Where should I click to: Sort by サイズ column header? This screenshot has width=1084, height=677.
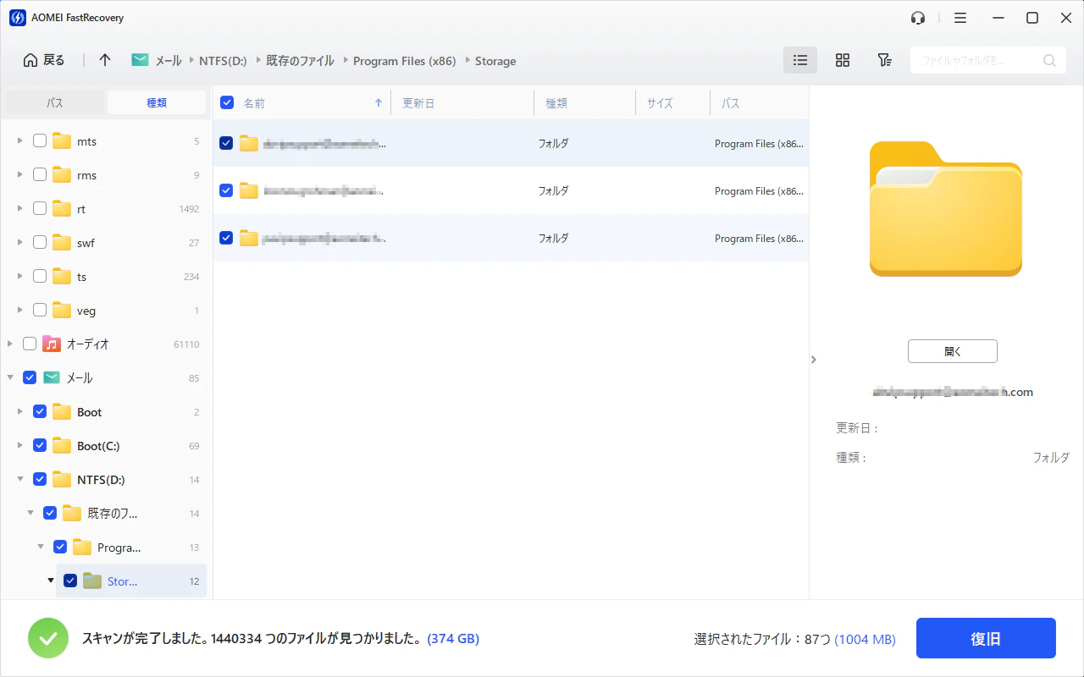tap(660, 103)
